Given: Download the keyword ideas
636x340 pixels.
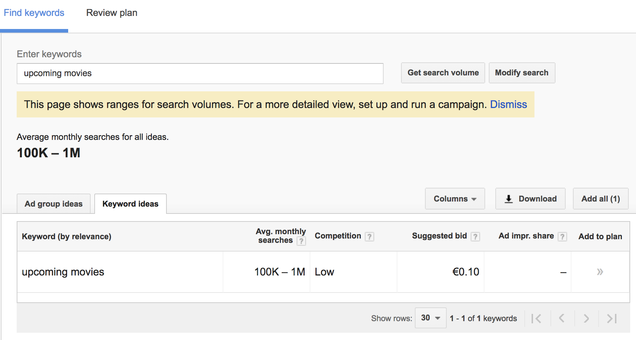Looking at the screenshot, I should pos(530,199).
